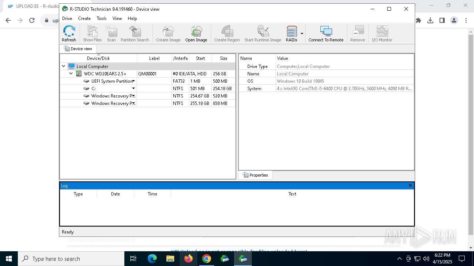Viewport: 474px width, 266px height.
Task: Open Firefox from the taskbar
Action: [188, 259]
